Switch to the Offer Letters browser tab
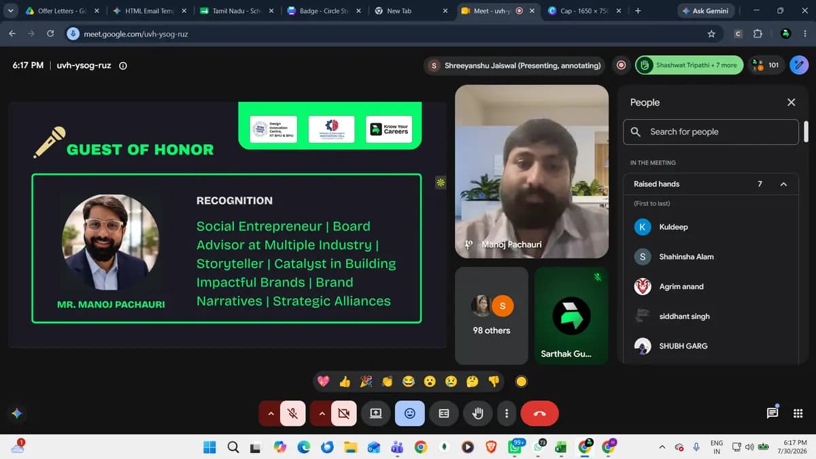 click(x=61, y=11)
